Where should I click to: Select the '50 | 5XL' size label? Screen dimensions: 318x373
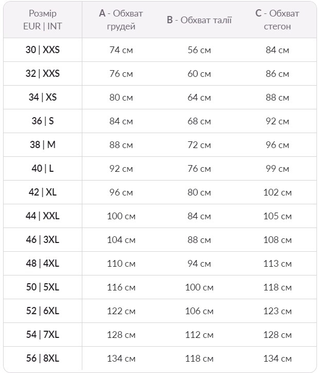pyautogui.click(x=43, y=287)
